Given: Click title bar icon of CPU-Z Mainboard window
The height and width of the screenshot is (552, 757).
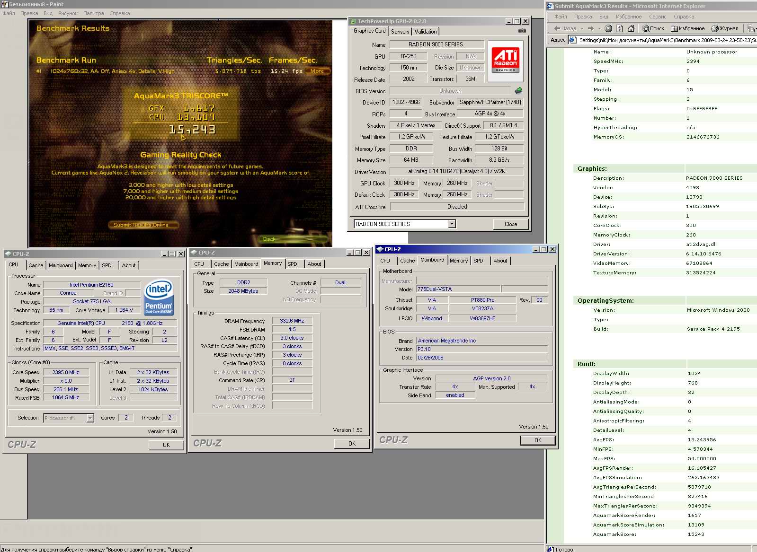Looking at the screenshot, I should pos(380,249).
